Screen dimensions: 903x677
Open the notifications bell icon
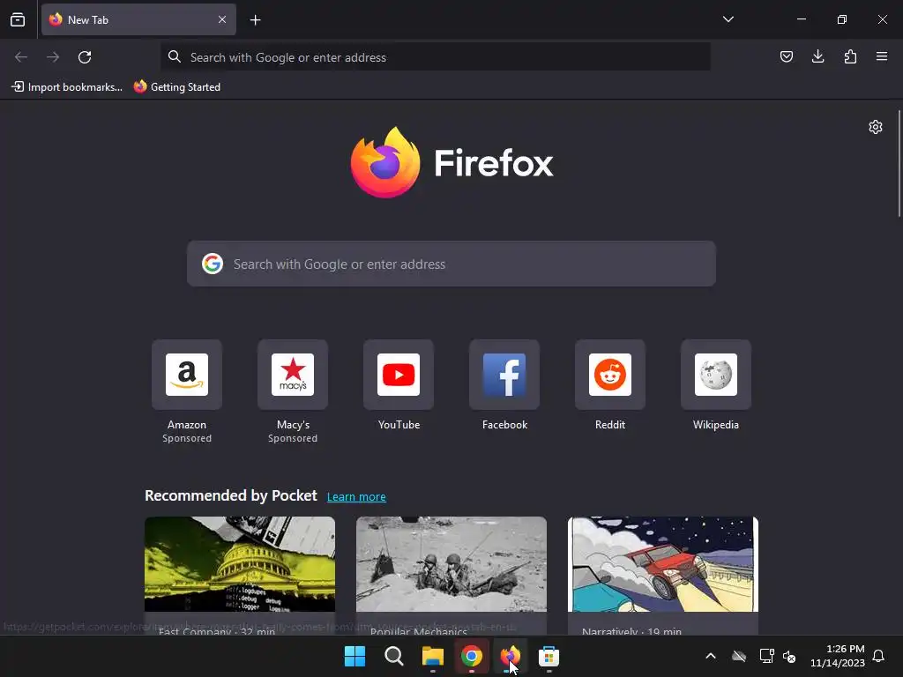pyautogui.click(x=878, y=656)
